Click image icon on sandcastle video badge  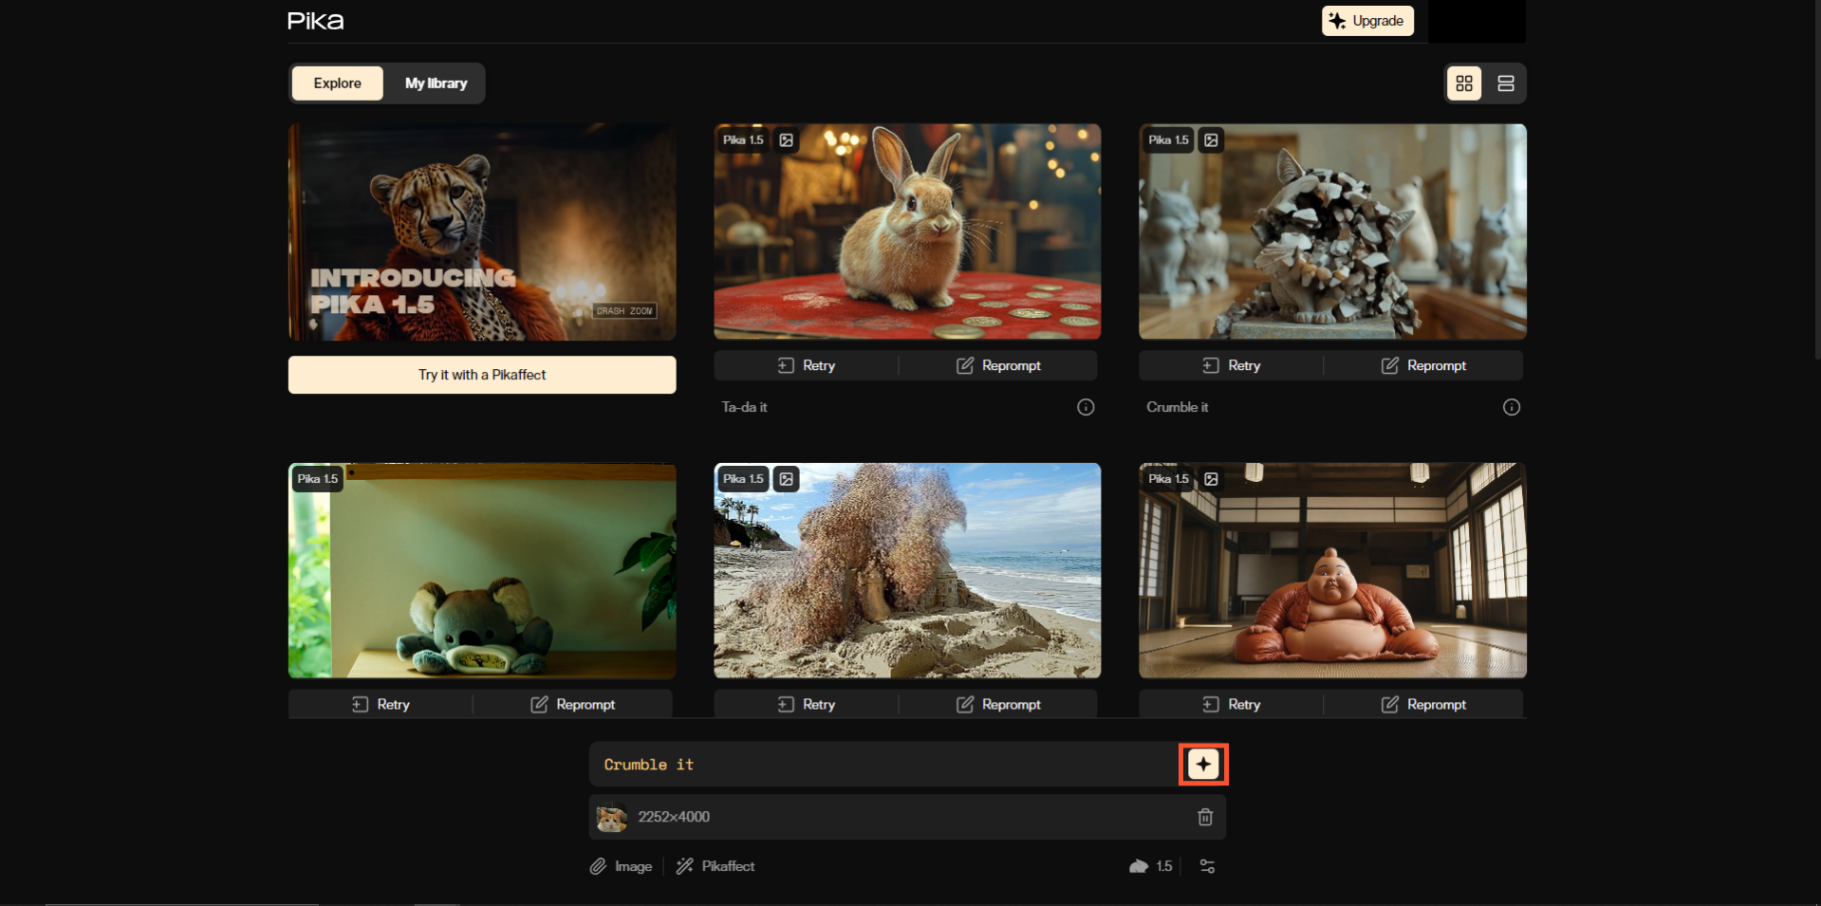pyautogui.click(x=787, y=479)
